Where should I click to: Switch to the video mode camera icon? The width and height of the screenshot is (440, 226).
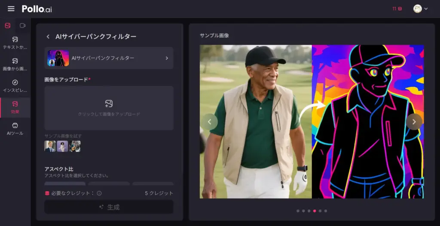(x=23, y=26)
